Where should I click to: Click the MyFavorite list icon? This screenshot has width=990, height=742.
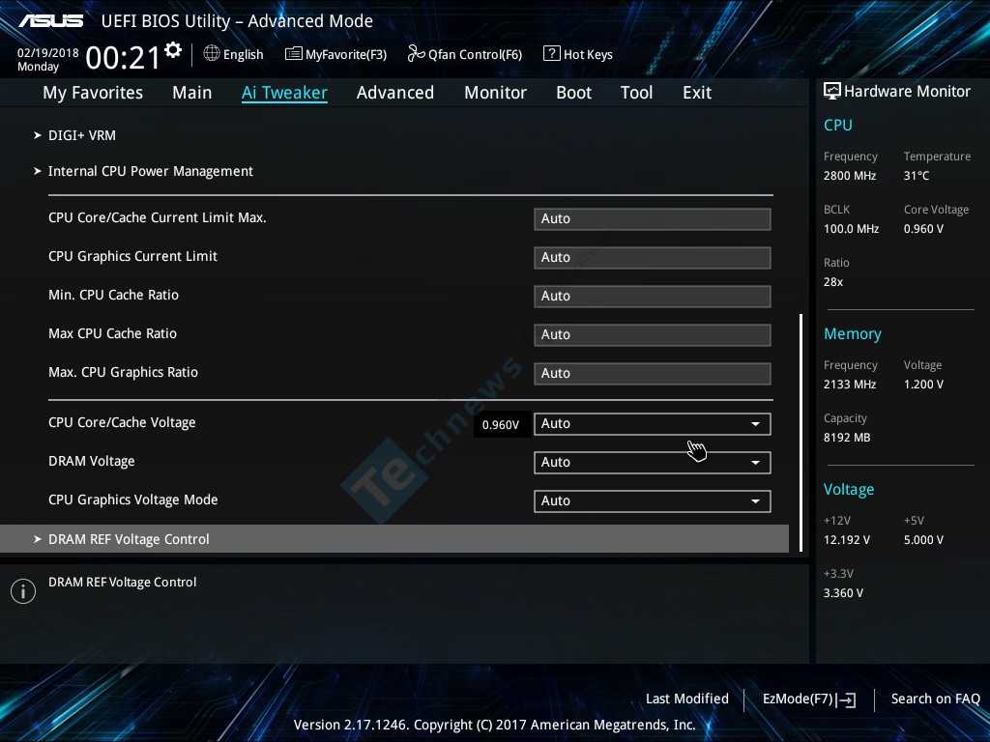coord(293,54)
